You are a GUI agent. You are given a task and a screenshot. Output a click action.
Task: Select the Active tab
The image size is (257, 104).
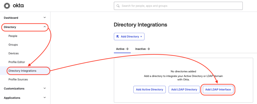tap(122, 49)
